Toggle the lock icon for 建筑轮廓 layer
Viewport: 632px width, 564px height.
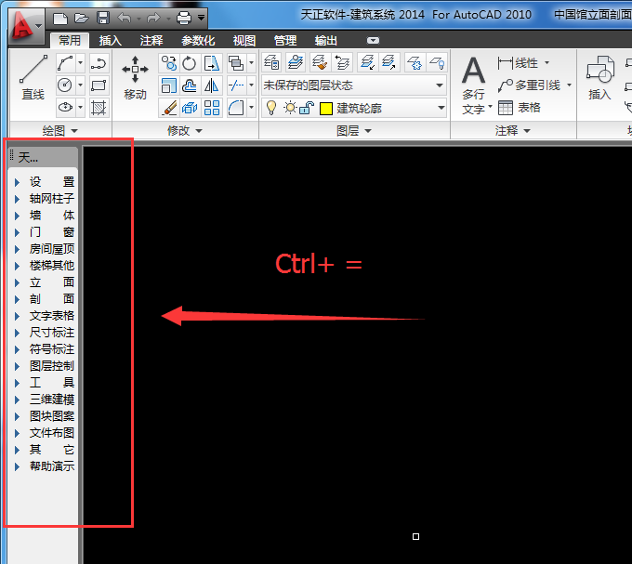[307, 108]
